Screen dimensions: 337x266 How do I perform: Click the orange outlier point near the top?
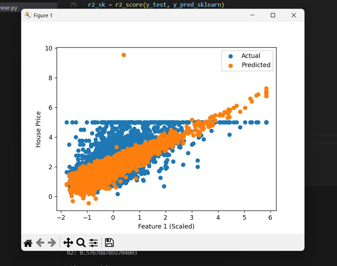pos(124,55)
